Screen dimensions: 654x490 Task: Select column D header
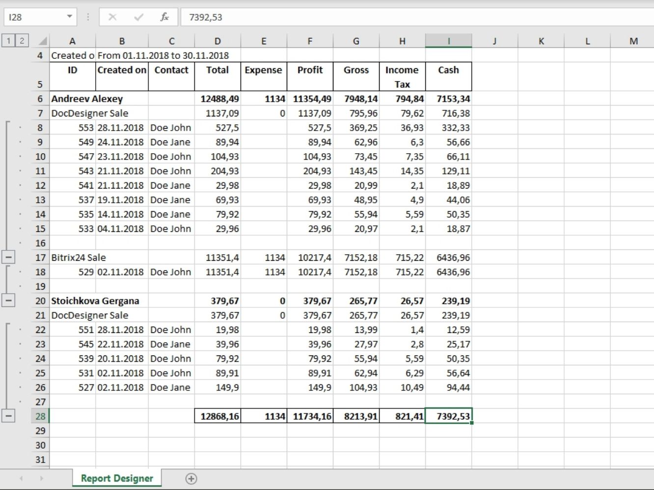point(218,41)
